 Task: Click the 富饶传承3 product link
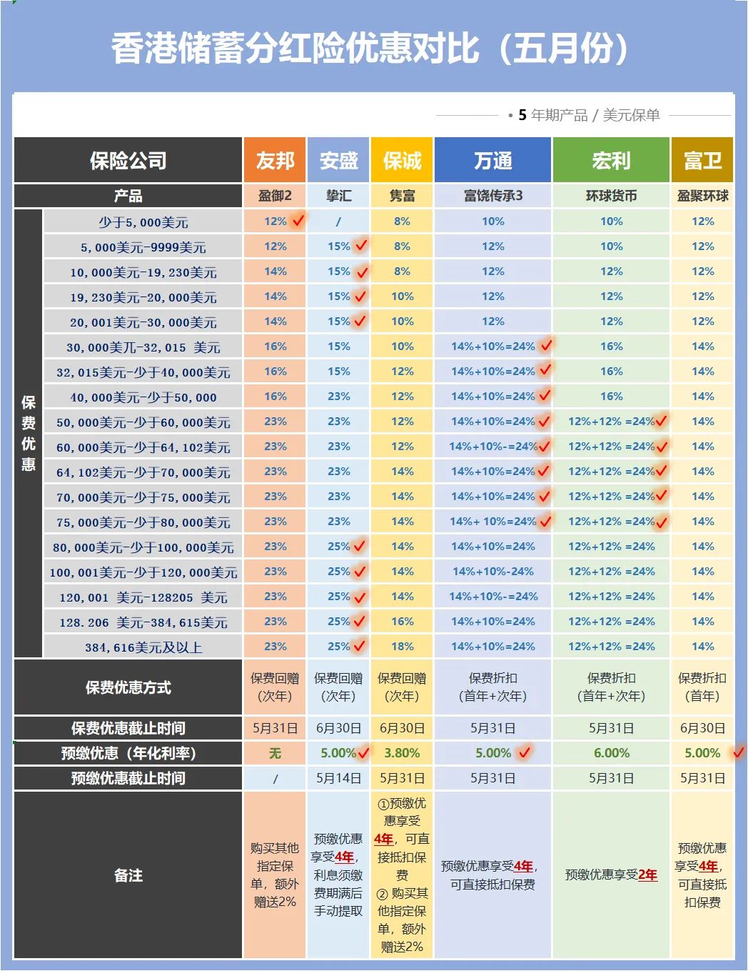[494, 196]
